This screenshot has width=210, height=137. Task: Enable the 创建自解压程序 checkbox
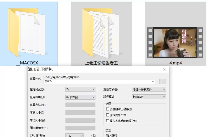tap(108, 109)
